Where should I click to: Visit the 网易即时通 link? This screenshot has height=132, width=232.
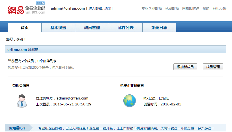coord(191,8)
